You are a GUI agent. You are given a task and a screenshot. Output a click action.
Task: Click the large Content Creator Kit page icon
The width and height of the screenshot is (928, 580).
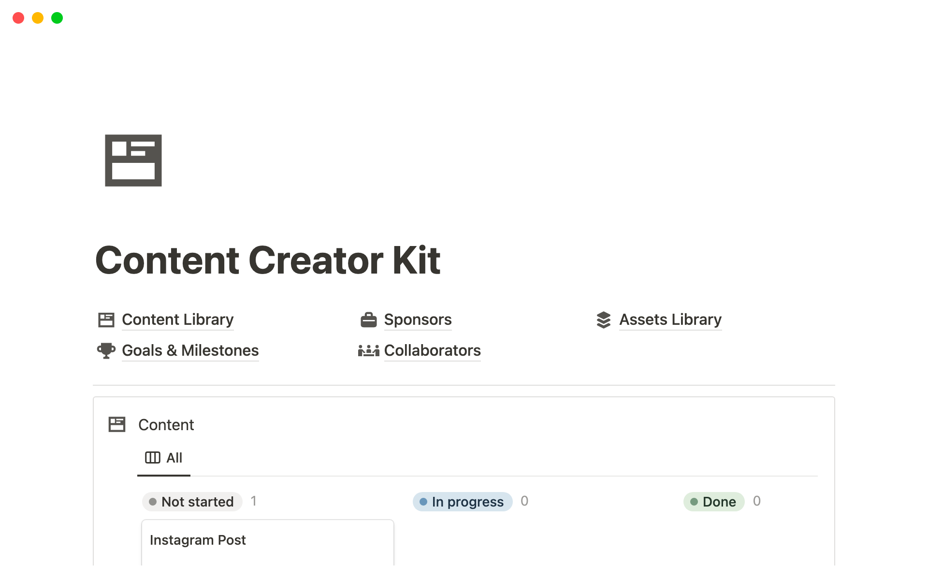click(x=133, y=160)
